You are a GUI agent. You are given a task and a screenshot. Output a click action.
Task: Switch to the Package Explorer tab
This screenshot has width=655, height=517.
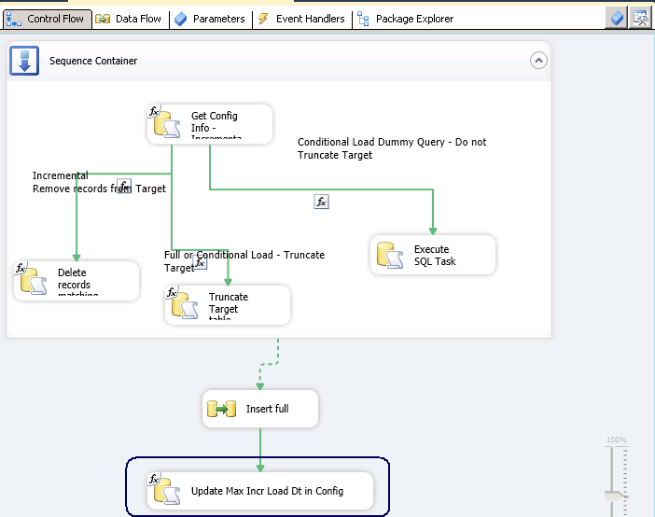coord(405,19)
